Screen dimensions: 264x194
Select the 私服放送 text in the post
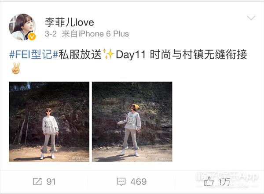coord(80,54)
